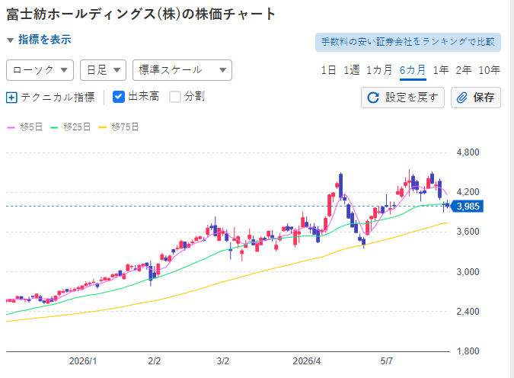Click the 移75日 yellow legend marker
The height and width of the screenshot is (378, 514).
103,127
